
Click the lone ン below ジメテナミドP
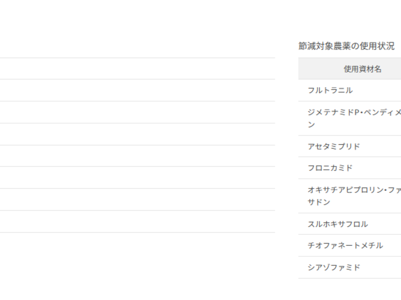pos(311,125)
